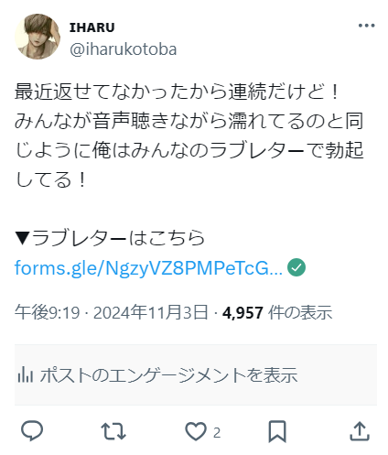Image resolution: width=388 pixels, height=455 pixels.
Task: Click the date 2024年11月3日
Action: 151,312
